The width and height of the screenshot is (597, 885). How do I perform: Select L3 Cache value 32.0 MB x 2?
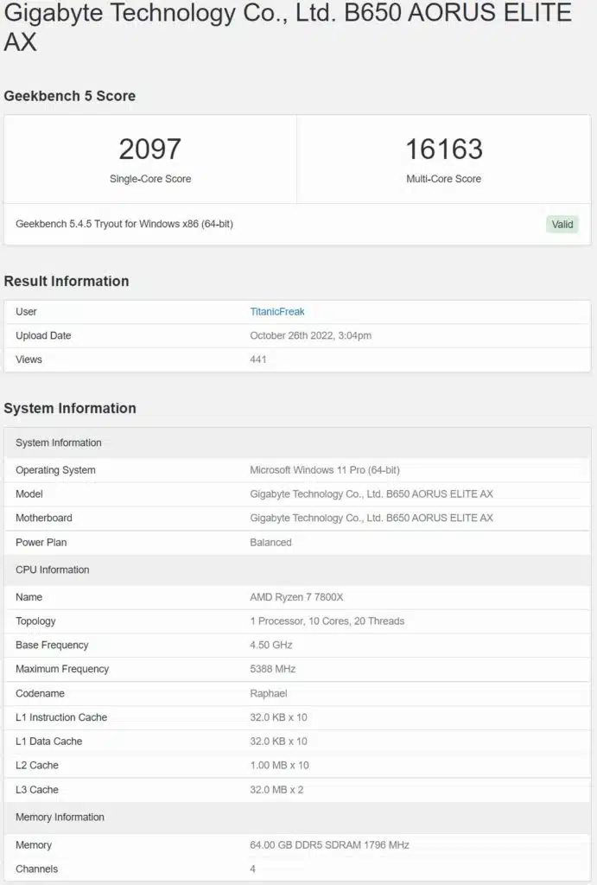pyautogui.click(x=276, y=790)
